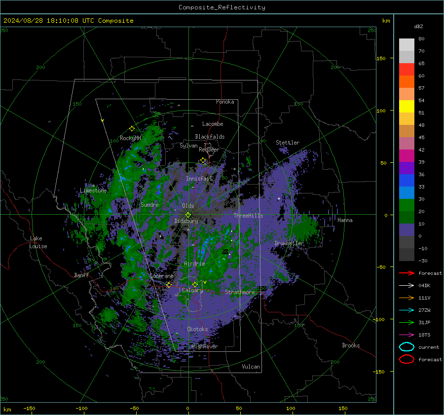This screenshot has height=415, width=444.
Task: Click the 04DK legend label text
Action: pos(424,286)
